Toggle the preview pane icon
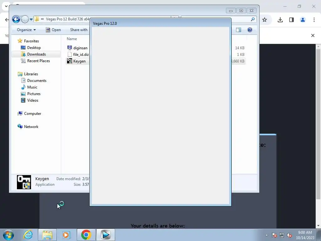The width and height of the screenshot is (321, 241). point(239,30)
